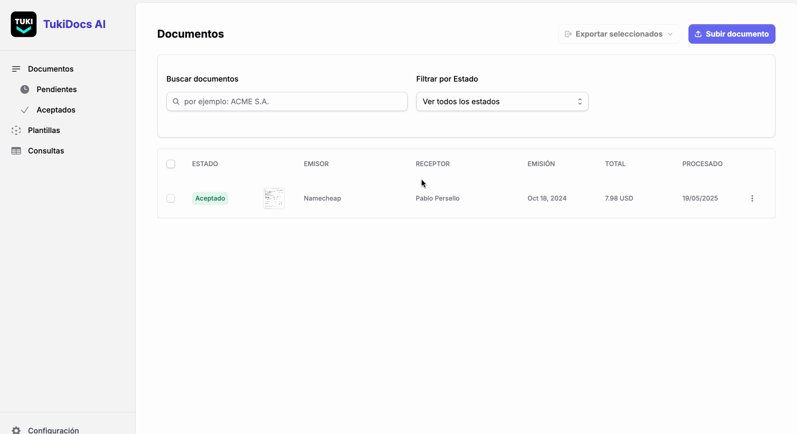Select the Plantillas templates icon
The image size is (797, 434).
[16, 130]
